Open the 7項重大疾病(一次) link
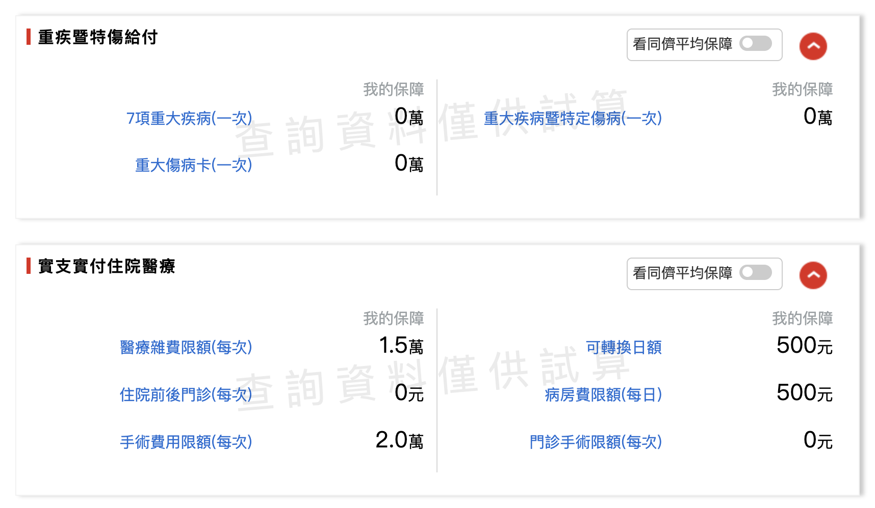Screen dimensions: 875x508 click(x=189, y=118)
